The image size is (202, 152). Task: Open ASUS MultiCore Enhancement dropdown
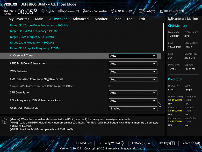133,64
